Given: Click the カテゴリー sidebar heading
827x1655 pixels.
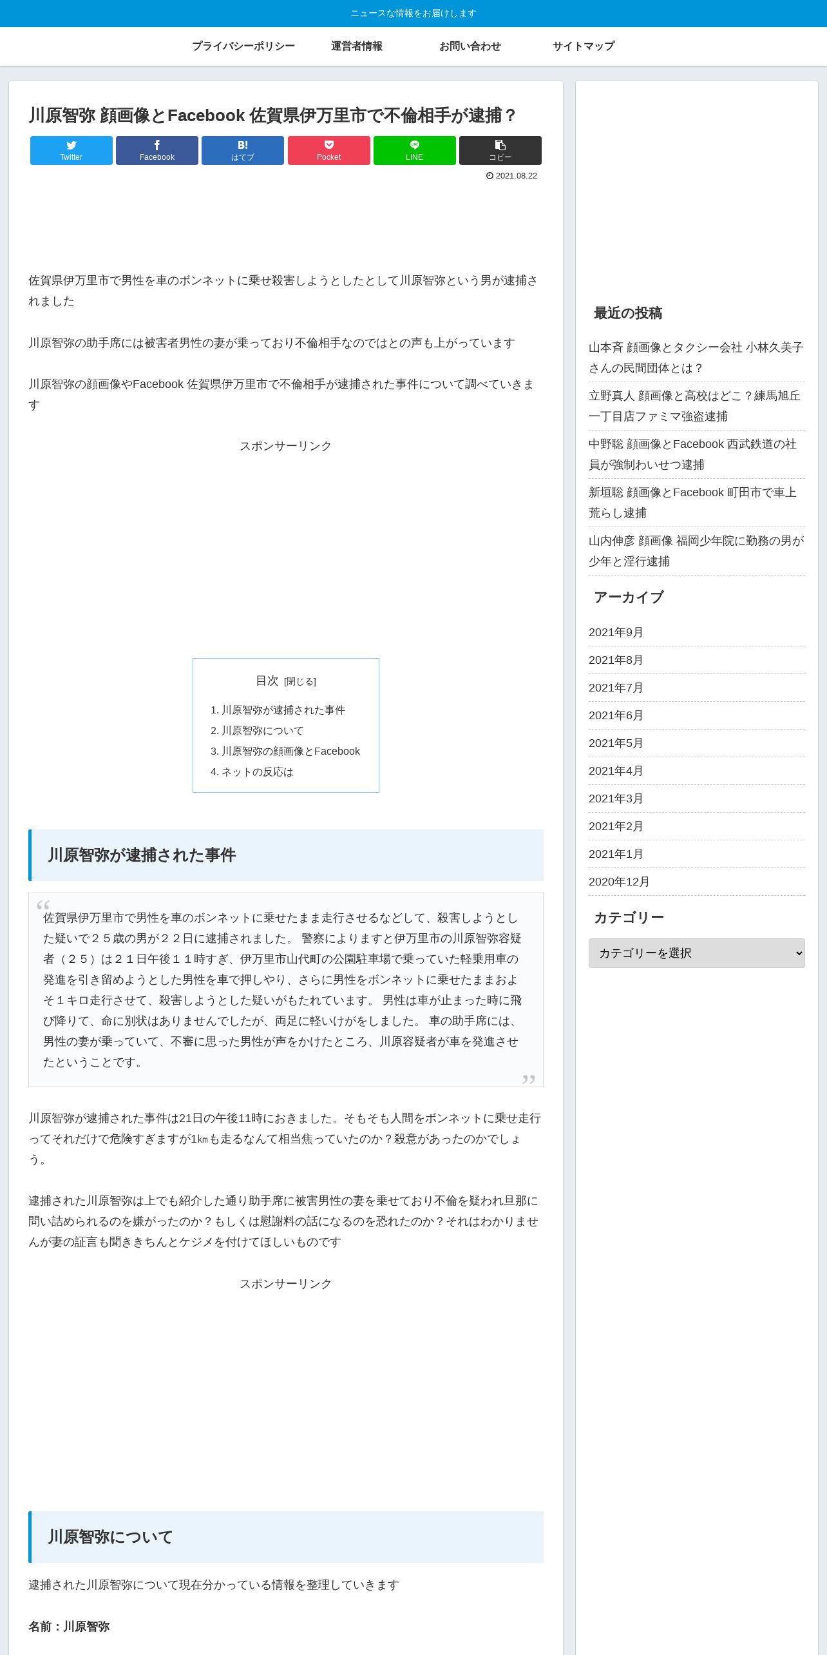Looking at the screenshot, I should 629,918.
